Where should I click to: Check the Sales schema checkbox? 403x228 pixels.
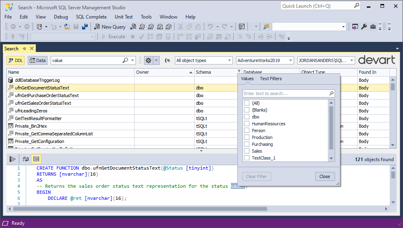[x=247, y=151]
